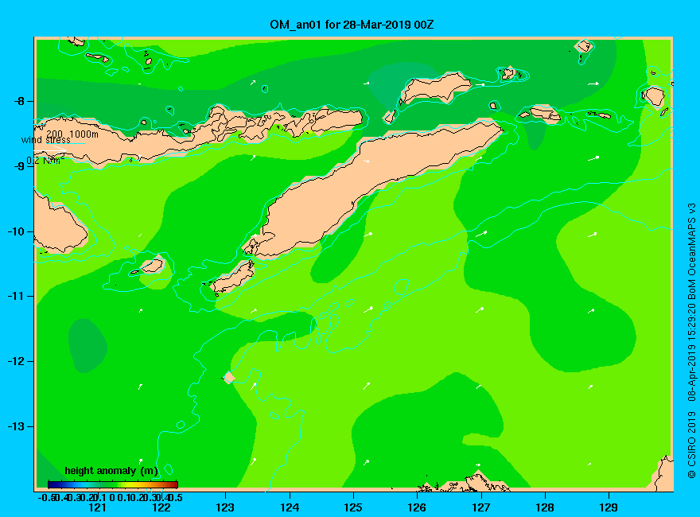Viewport: 700px width, 517px height.
Task: Select the longitude label 124
Action: coord(290,507)
